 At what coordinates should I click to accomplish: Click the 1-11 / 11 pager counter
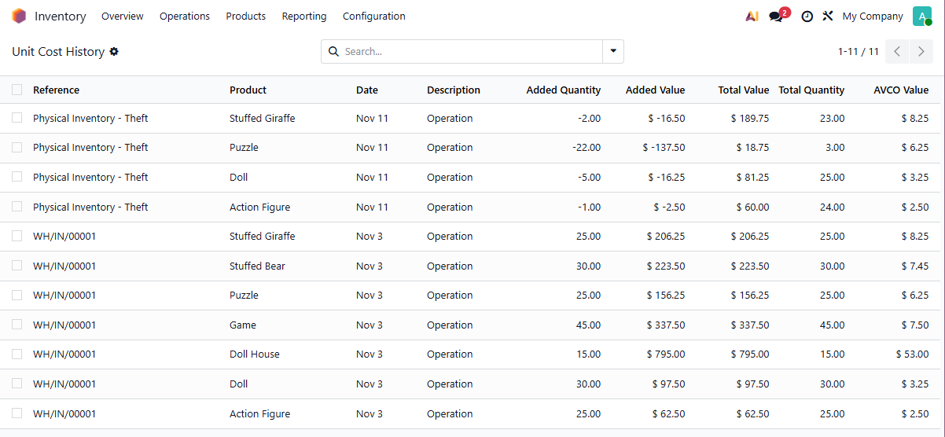858,52
